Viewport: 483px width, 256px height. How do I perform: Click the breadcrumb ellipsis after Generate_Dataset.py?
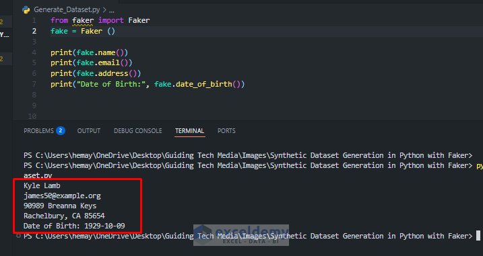112,10
